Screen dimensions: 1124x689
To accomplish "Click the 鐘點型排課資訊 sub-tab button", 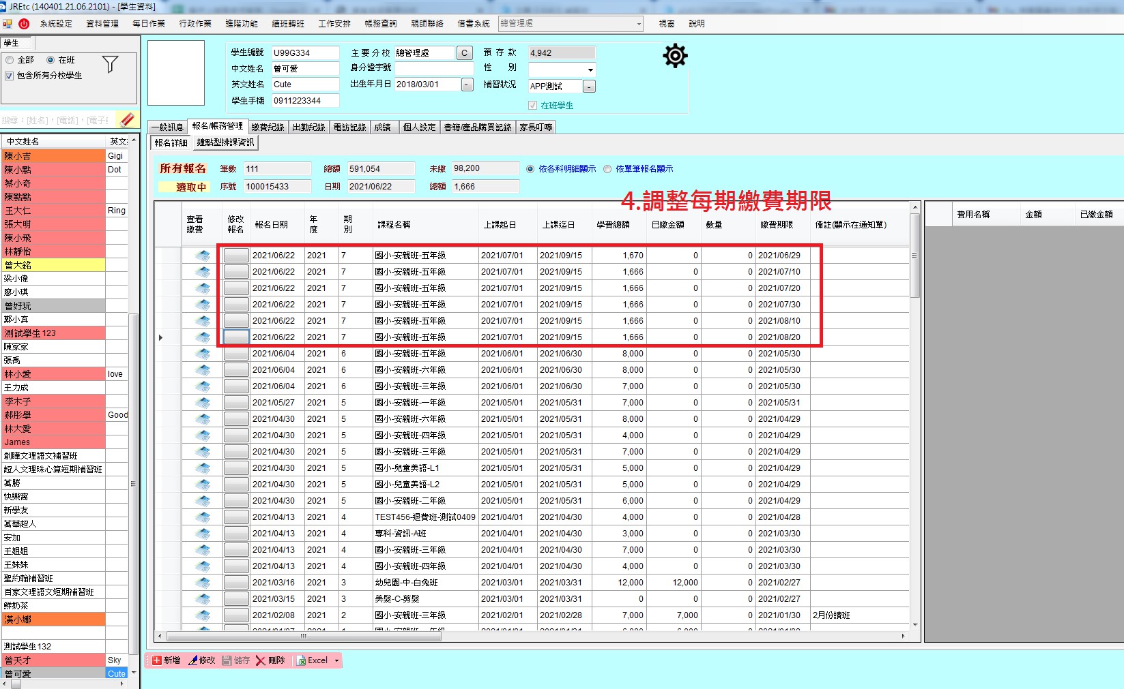I will coord(225,143).
